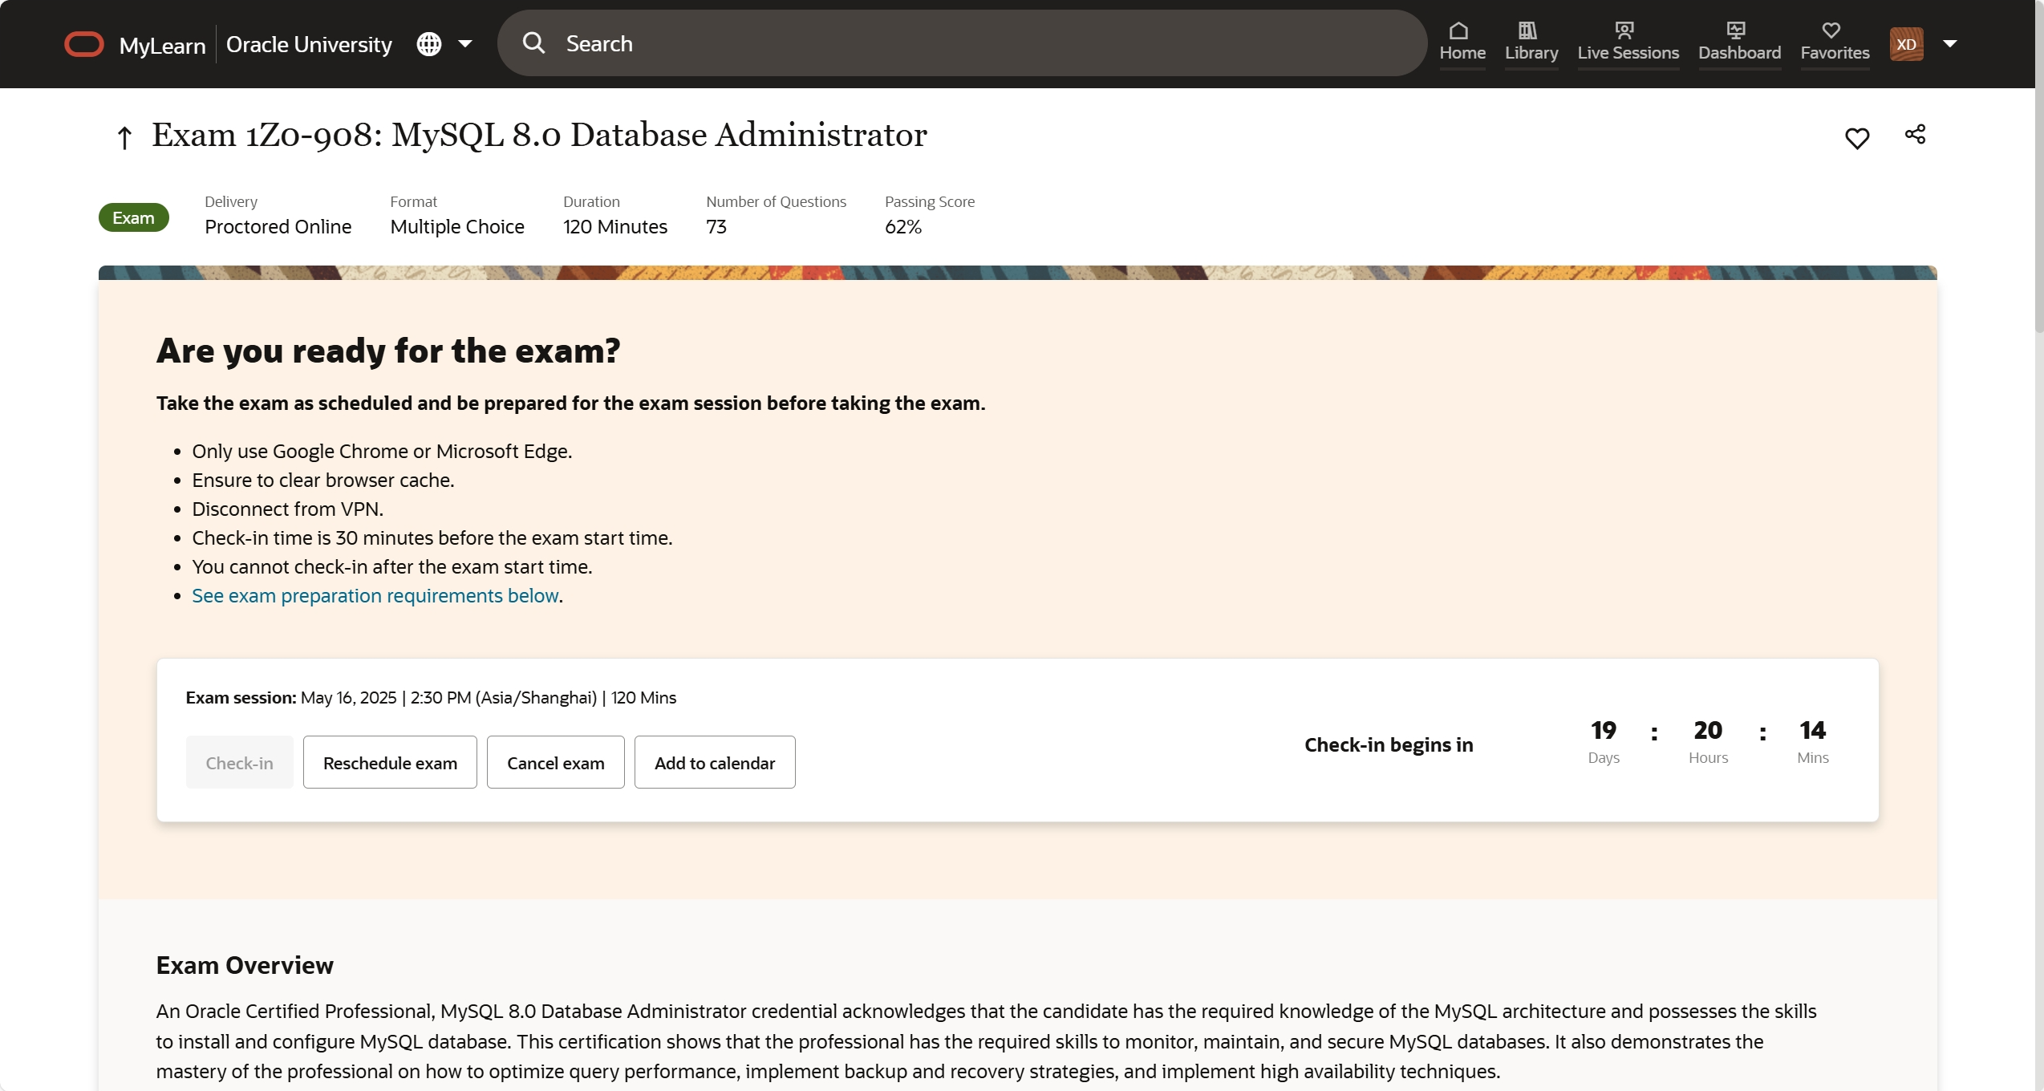This screenshot has width=2044, height=1091.
Task: Open exam preparation requirements link
Action: [375, 595]
